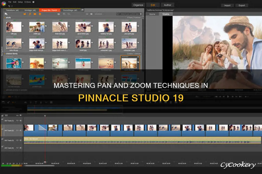Click the library navigator icon at toolbar left

pyautogui.click(x=6, y=14)
